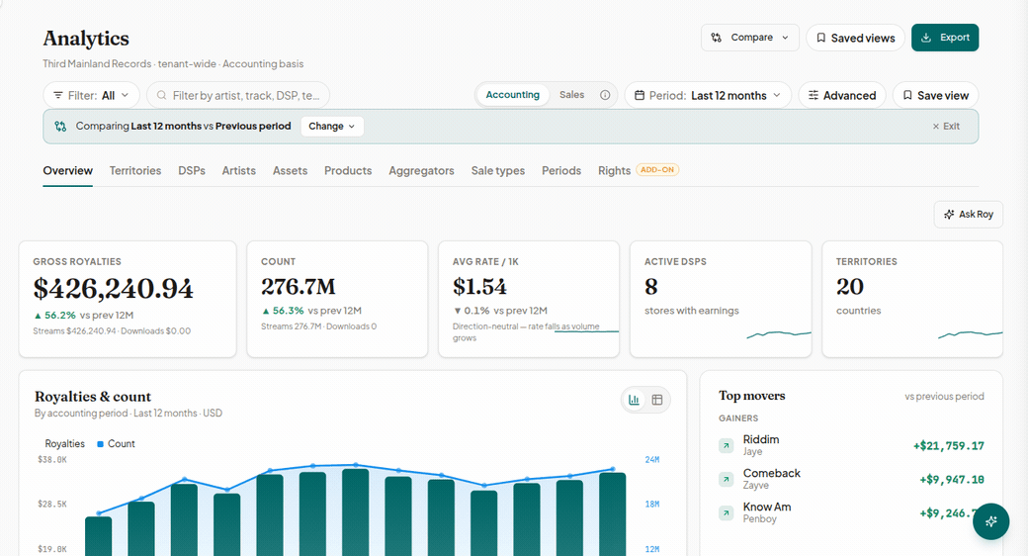Open the Comeback gainer entry
1028x556 pixels.
pyautogui.click(x=851, y=479)
